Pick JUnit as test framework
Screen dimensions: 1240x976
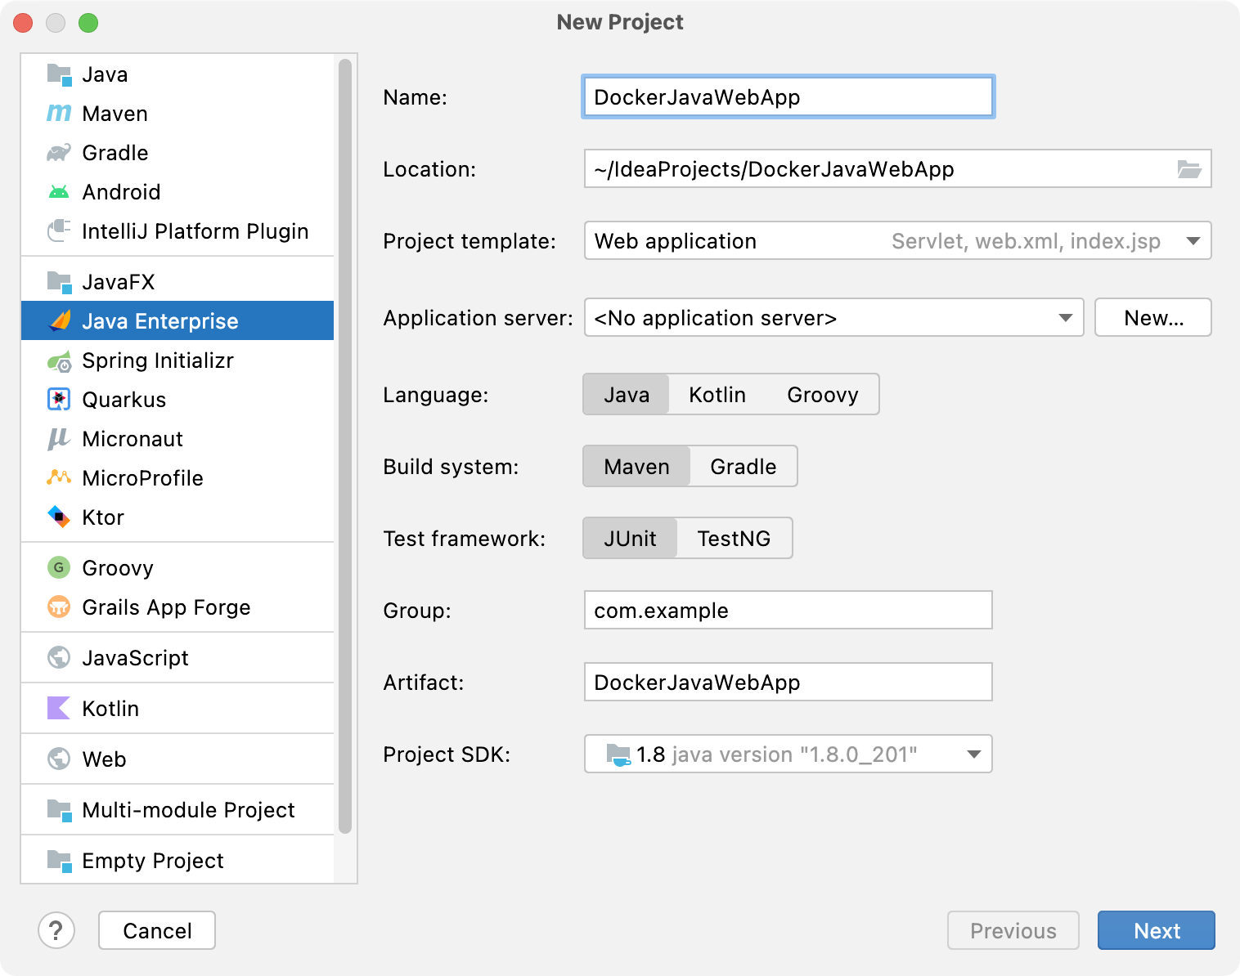point(630,539)
